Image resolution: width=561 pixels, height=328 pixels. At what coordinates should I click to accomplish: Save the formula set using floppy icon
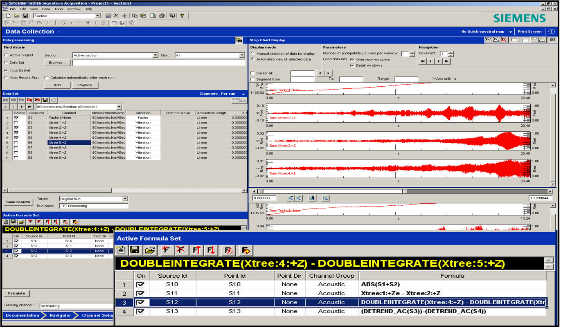tap(134, 250)
